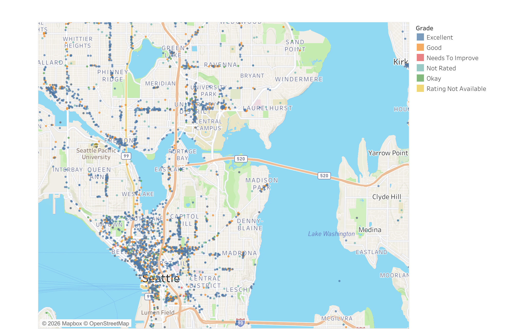Click the Interbay neighborhood label
The width and height of the screenshot is (527, 329).
68,170
